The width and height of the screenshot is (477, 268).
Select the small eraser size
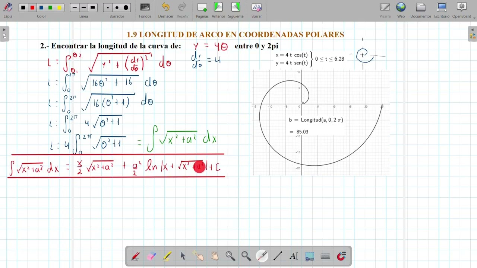pyautogui.click(x=108, y=7)
